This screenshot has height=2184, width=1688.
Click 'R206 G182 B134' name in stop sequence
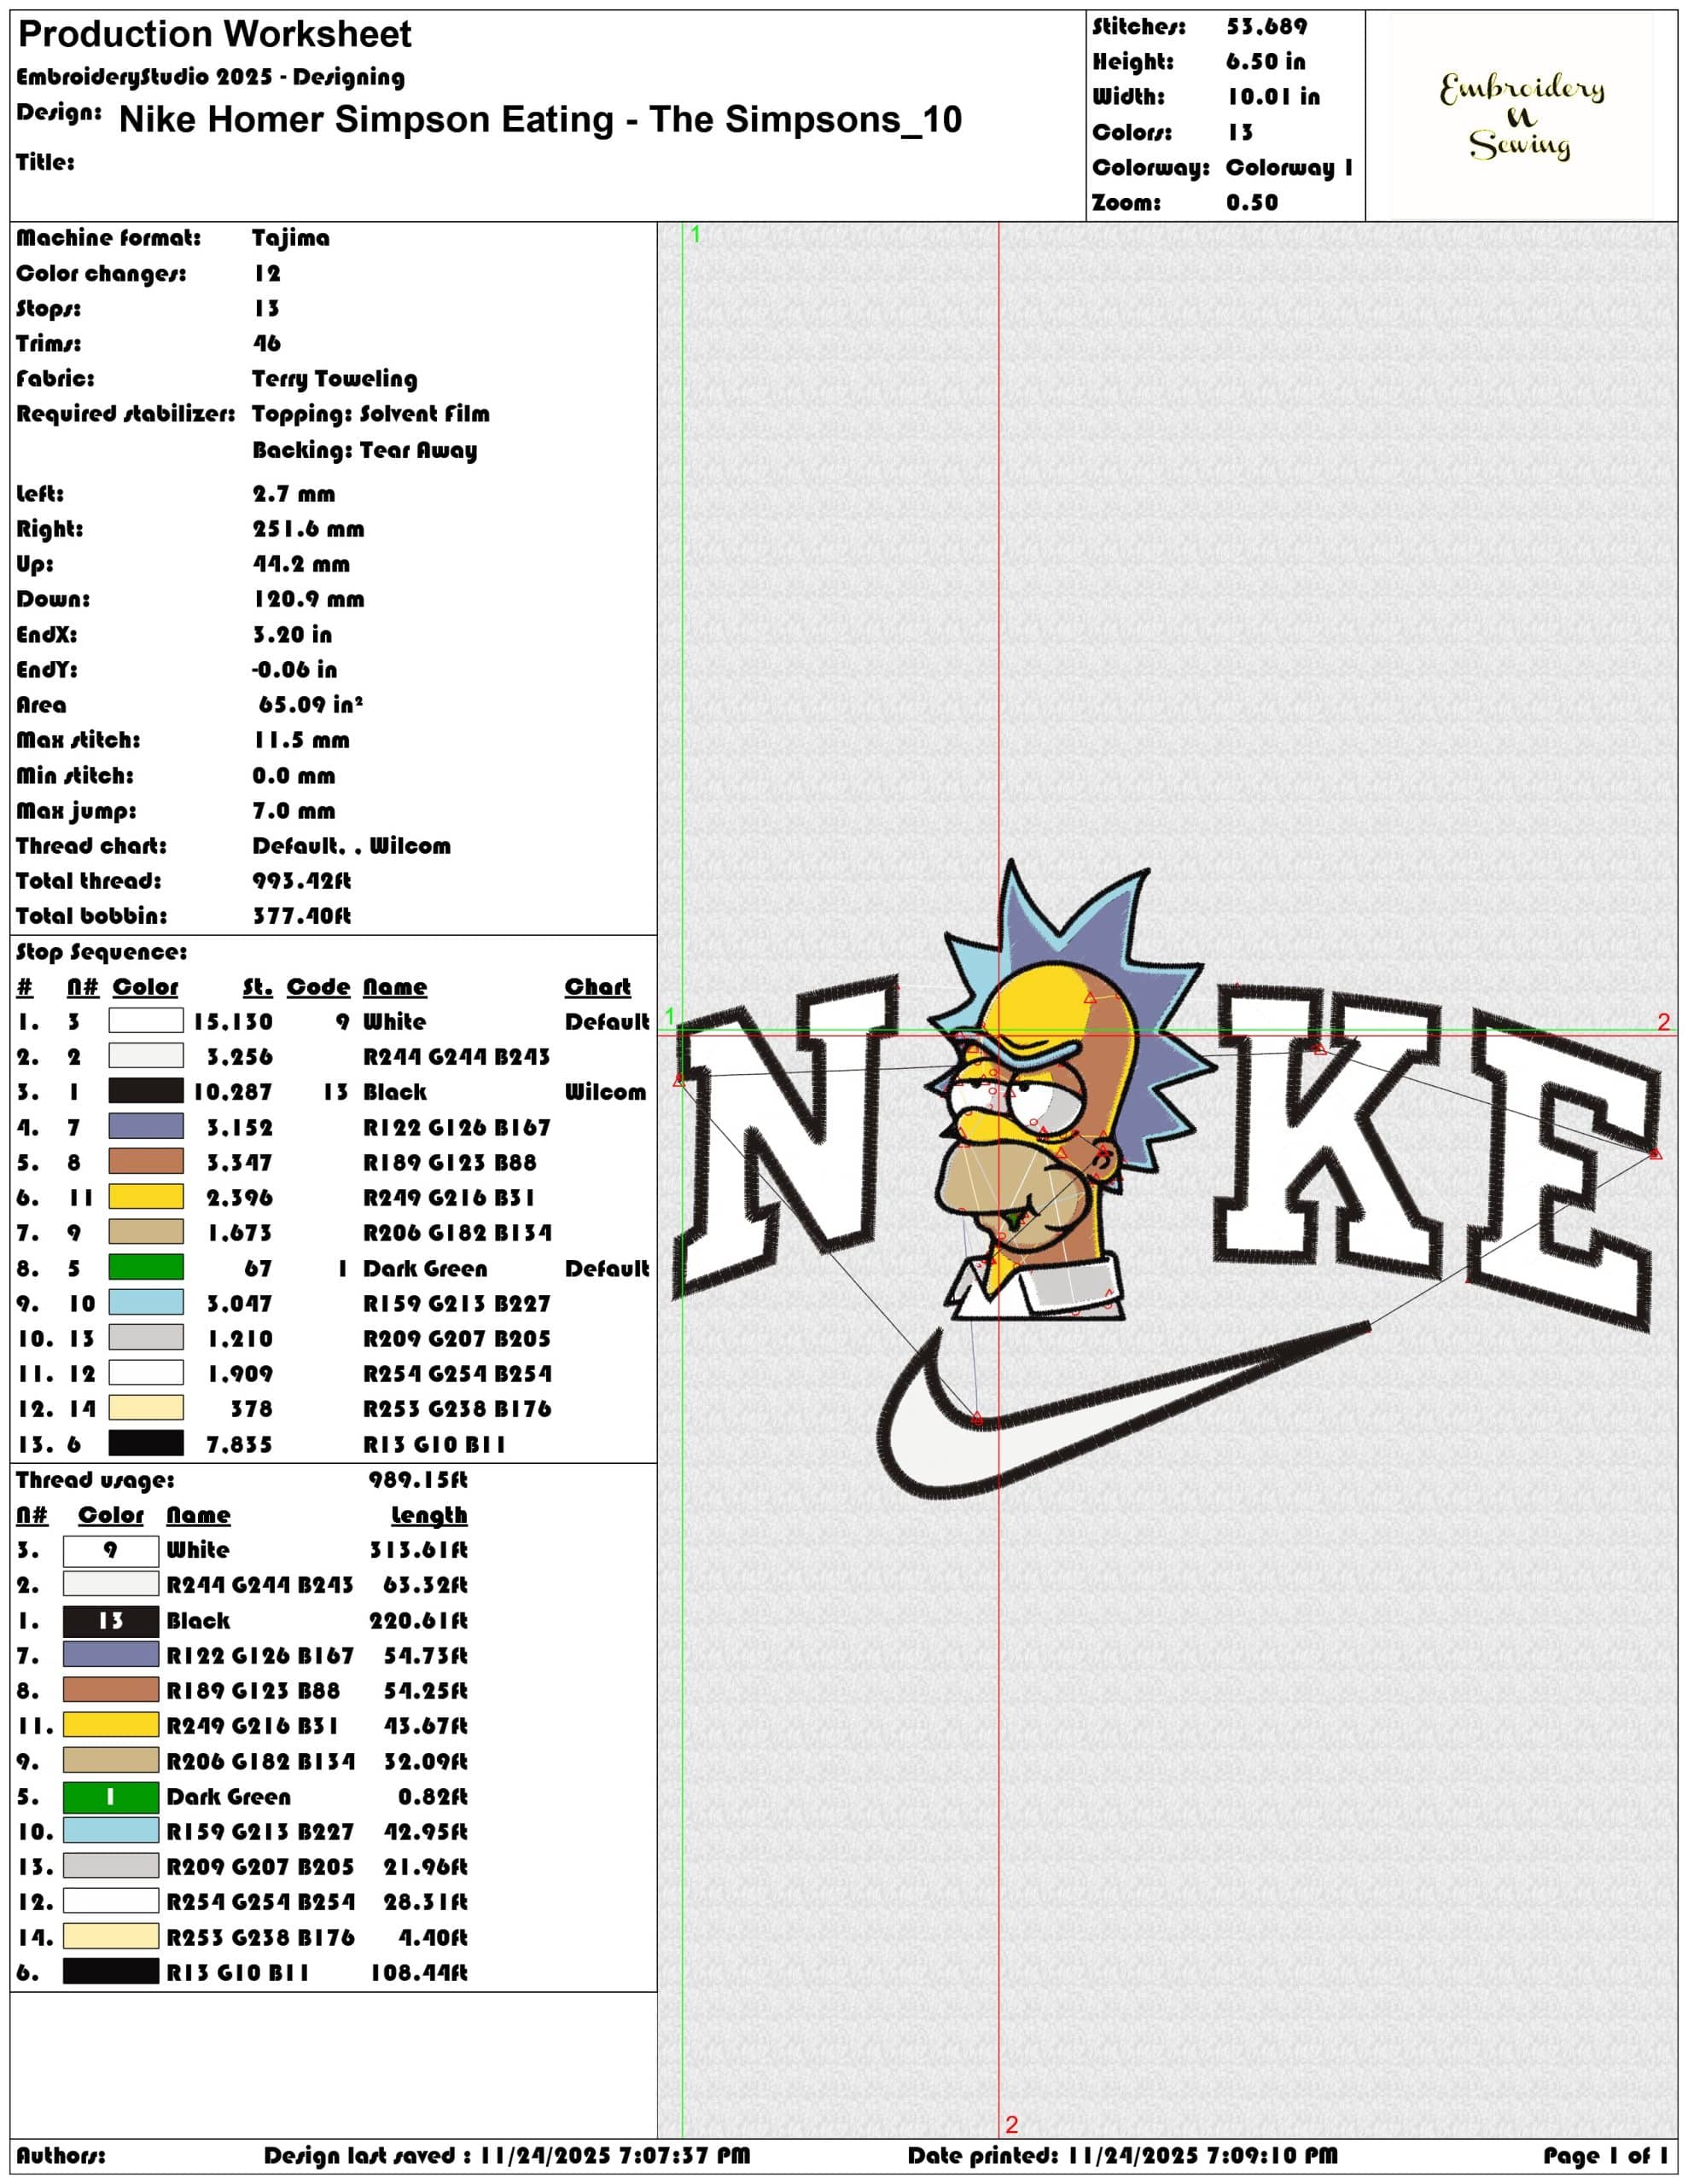click(457, 1233)
